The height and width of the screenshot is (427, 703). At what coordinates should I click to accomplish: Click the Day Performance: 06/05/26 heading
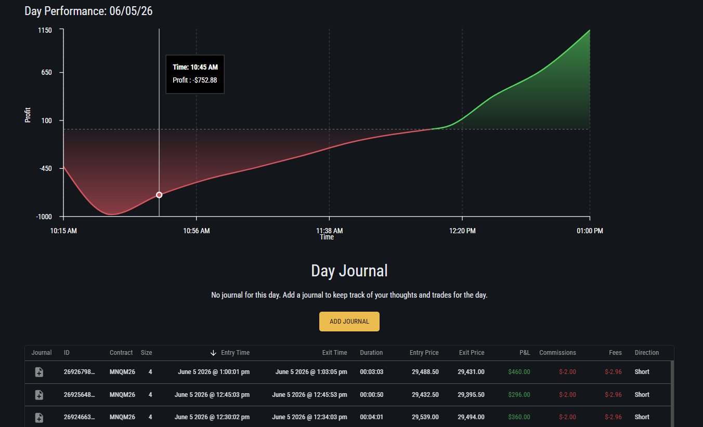(x=88, y=11)
